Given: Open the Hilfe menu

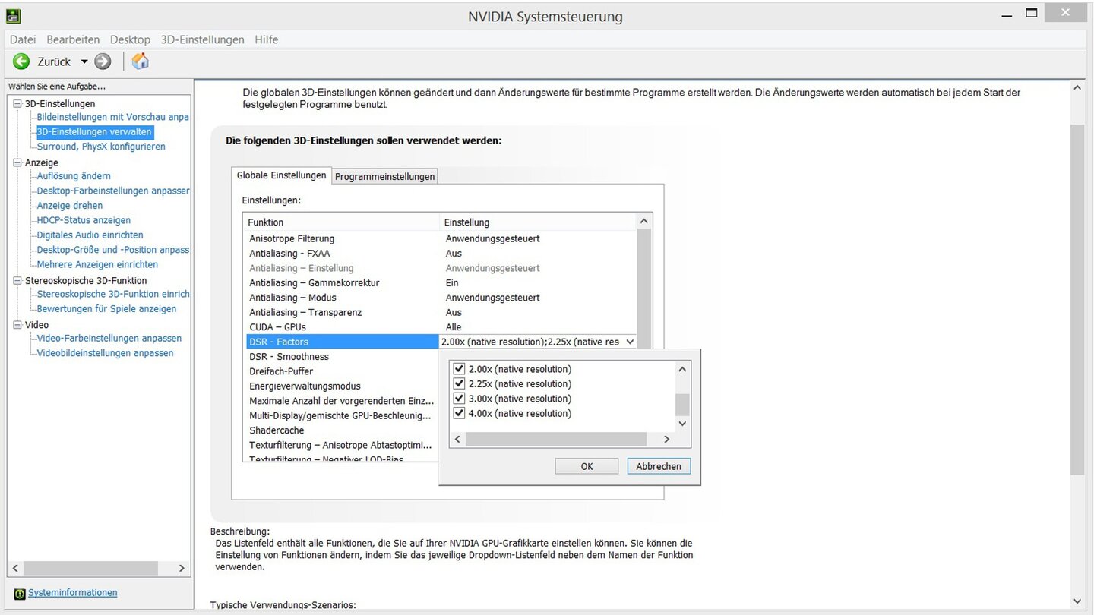Looking at the screenshot, I should (267, 39).
